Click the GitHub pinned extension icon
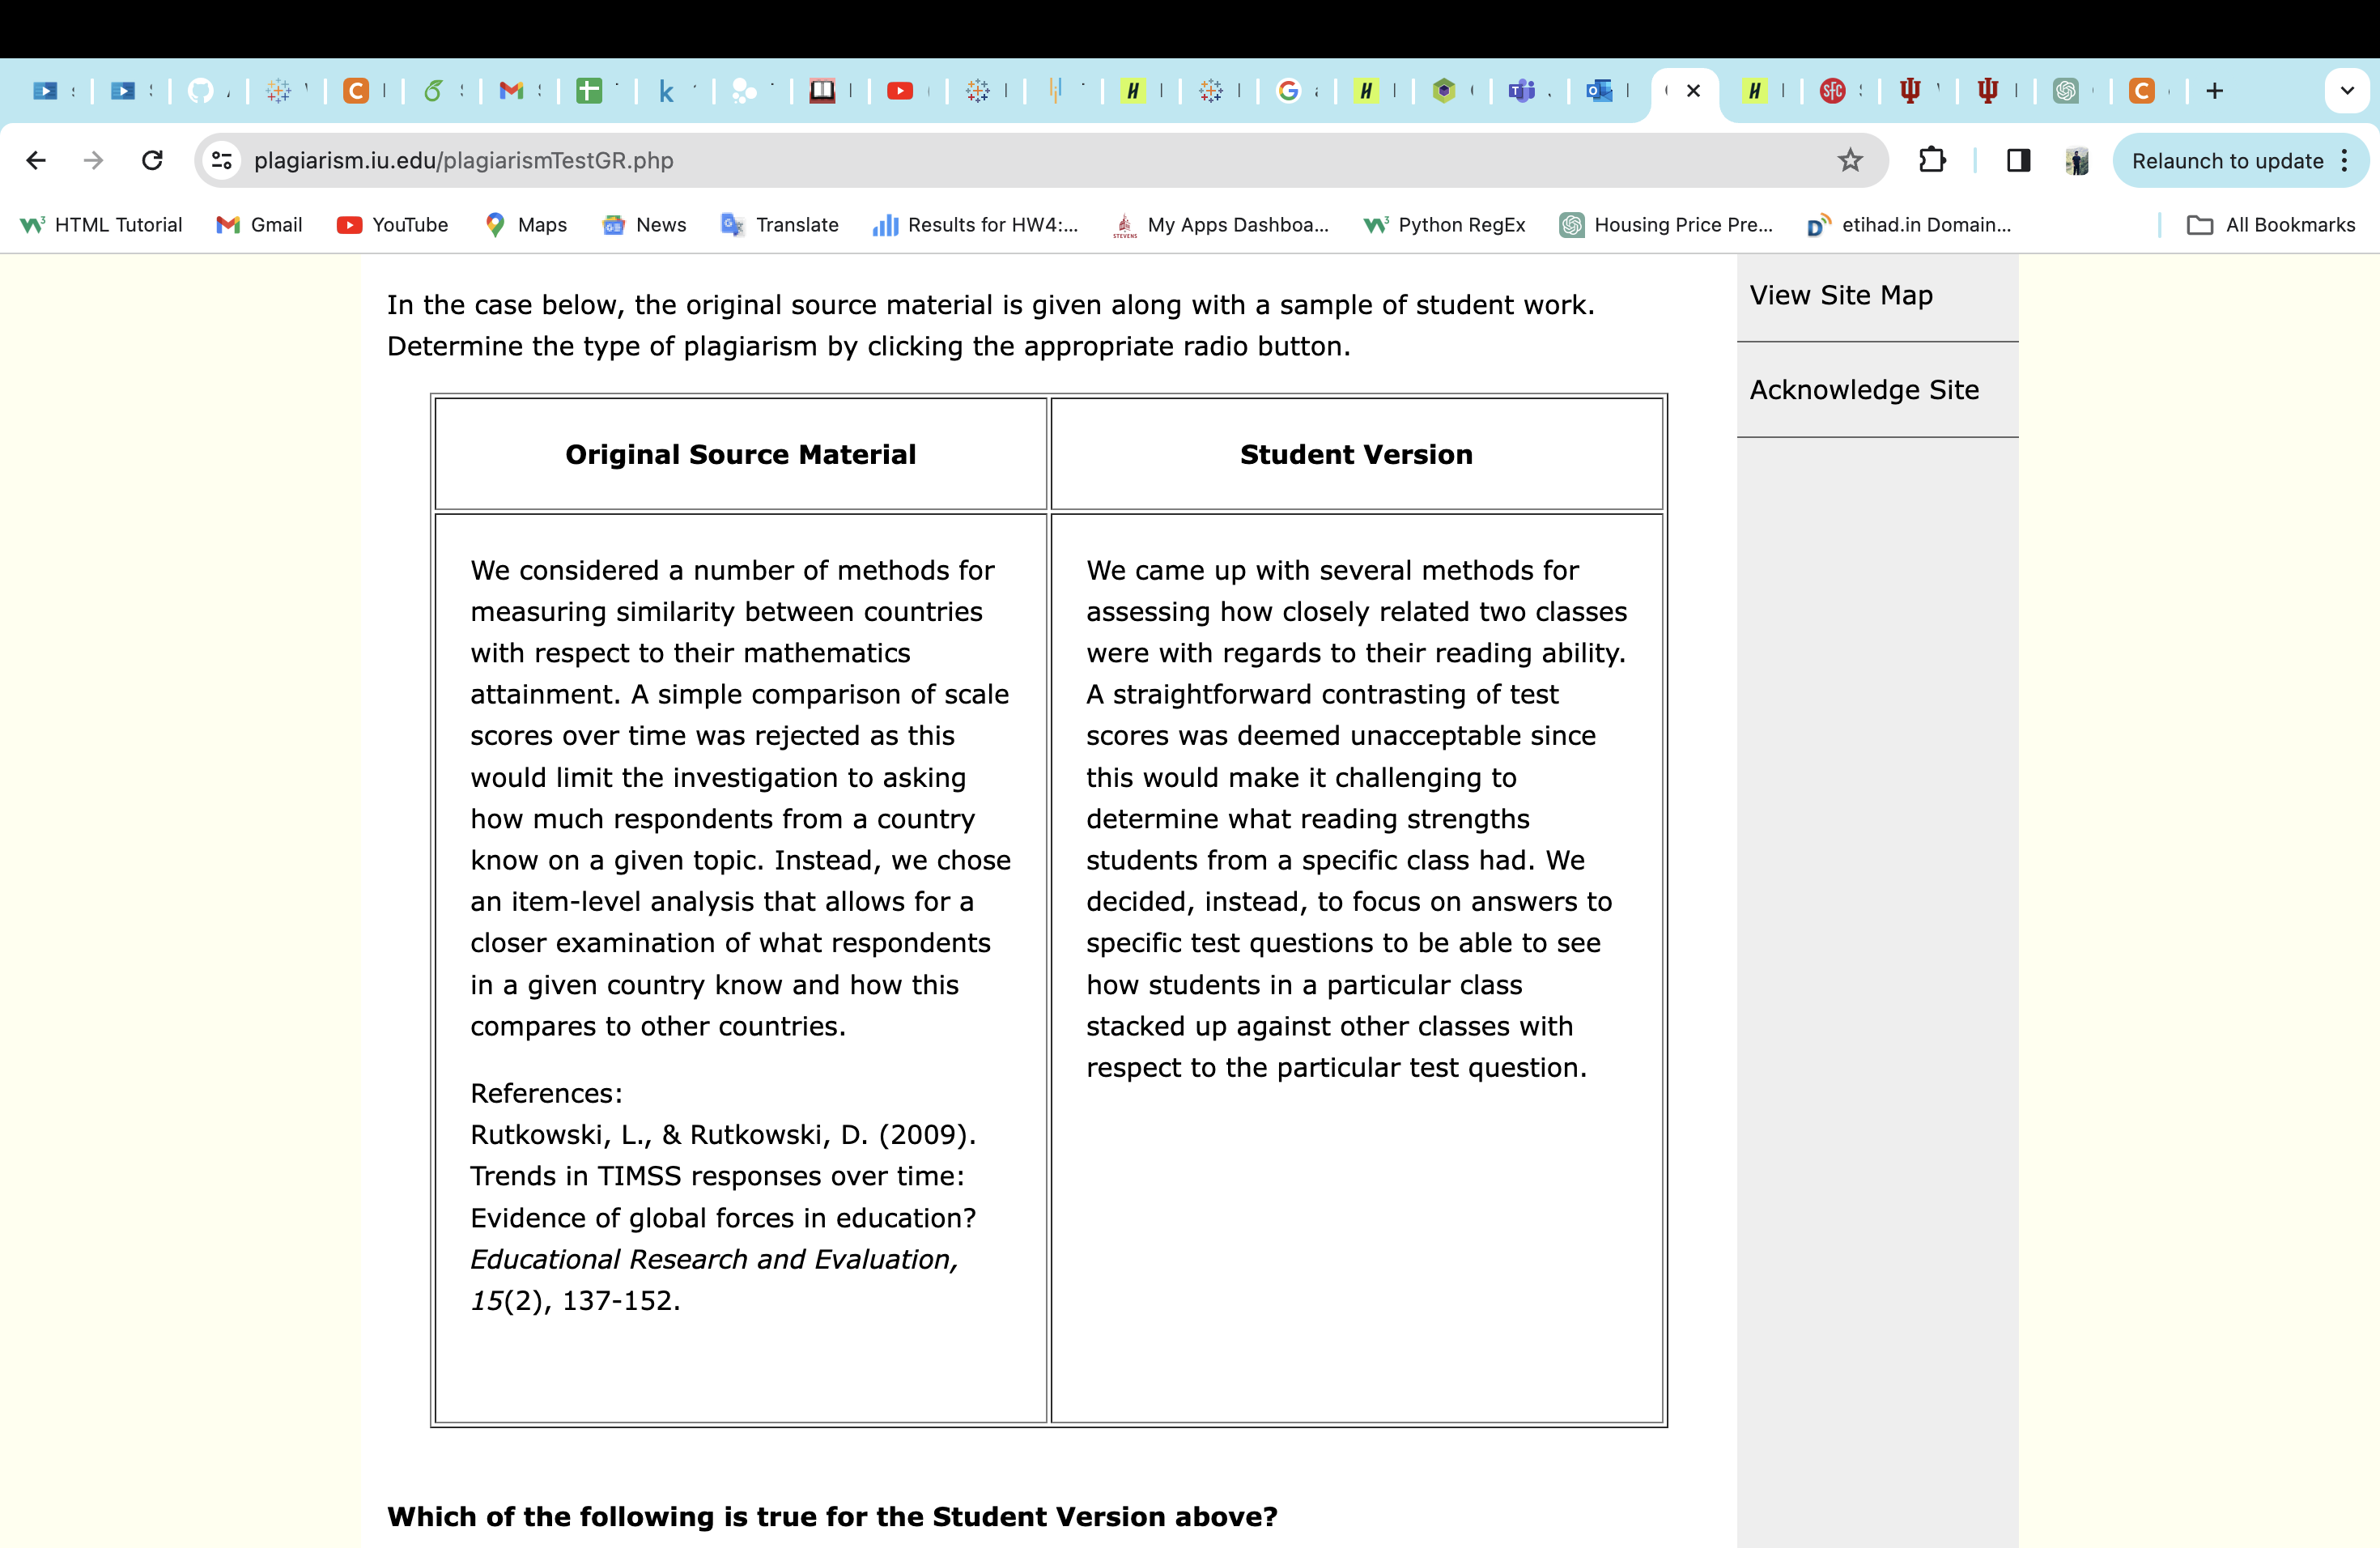 (196, 88)
